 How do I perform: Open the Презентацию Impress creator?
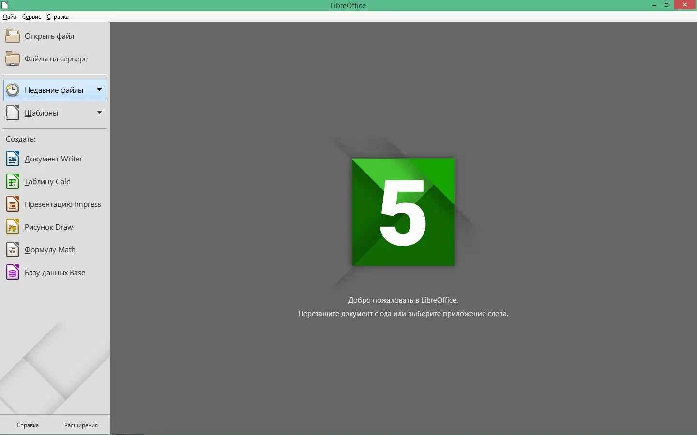[x=12, y=204]
